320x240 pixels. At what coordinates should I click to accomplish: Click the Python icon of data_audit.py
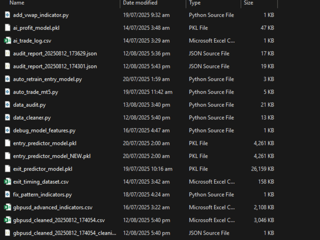[x=8, y=105]
